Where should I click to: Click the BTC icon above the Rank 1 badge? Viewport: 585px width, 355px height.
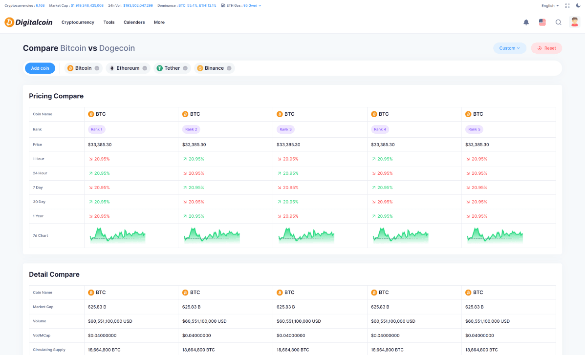[91, 114]
